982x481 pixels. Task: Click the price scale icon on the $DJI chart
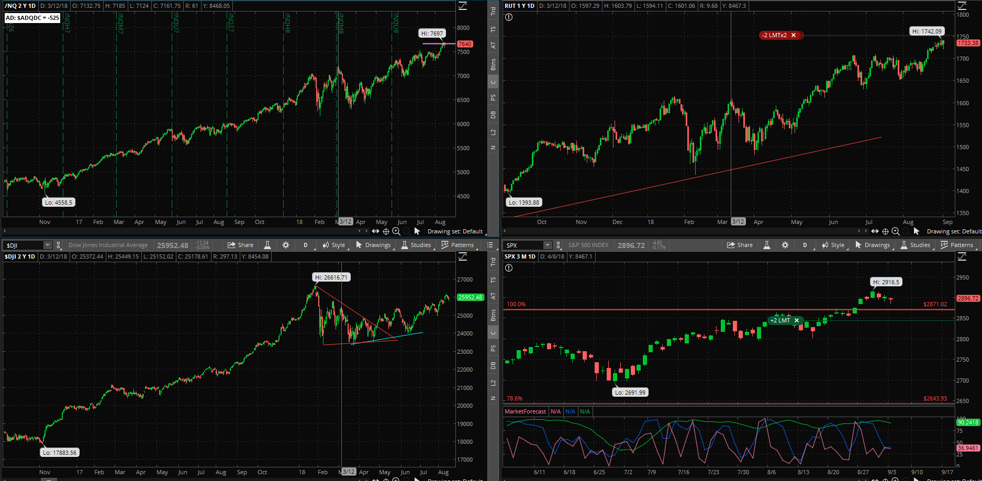463,256
